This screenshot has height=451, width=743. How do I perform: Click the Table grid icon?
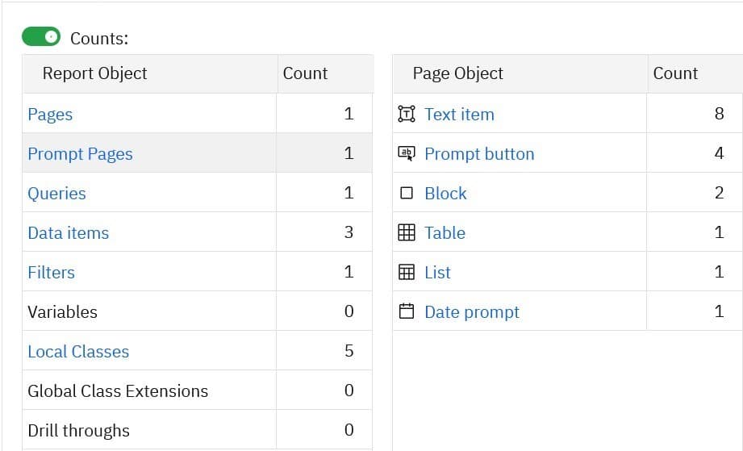click(407, 232)
